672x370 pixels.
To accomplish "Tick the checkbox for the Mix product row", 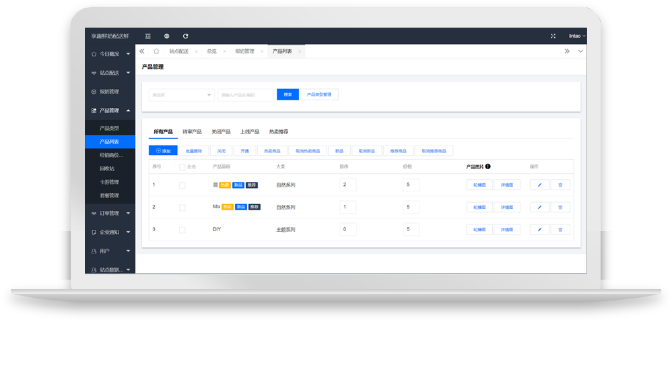I will tap(182, 208).
